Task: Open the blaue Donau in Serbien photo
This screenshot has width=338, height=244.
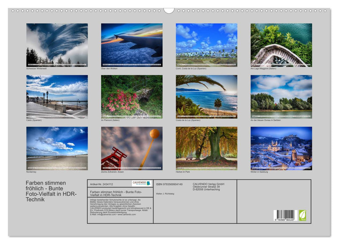Action: point(281,97)
